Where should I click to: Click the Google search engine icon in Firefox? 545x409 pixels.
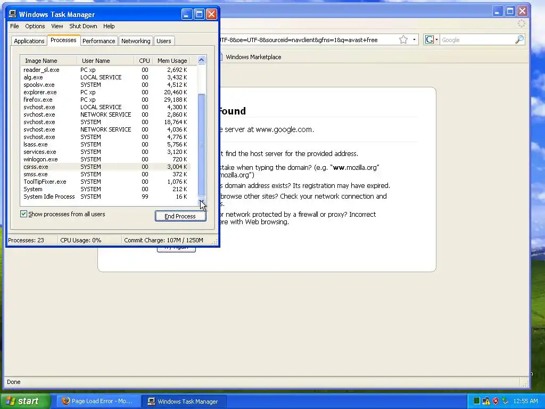[x=430, y=39]
